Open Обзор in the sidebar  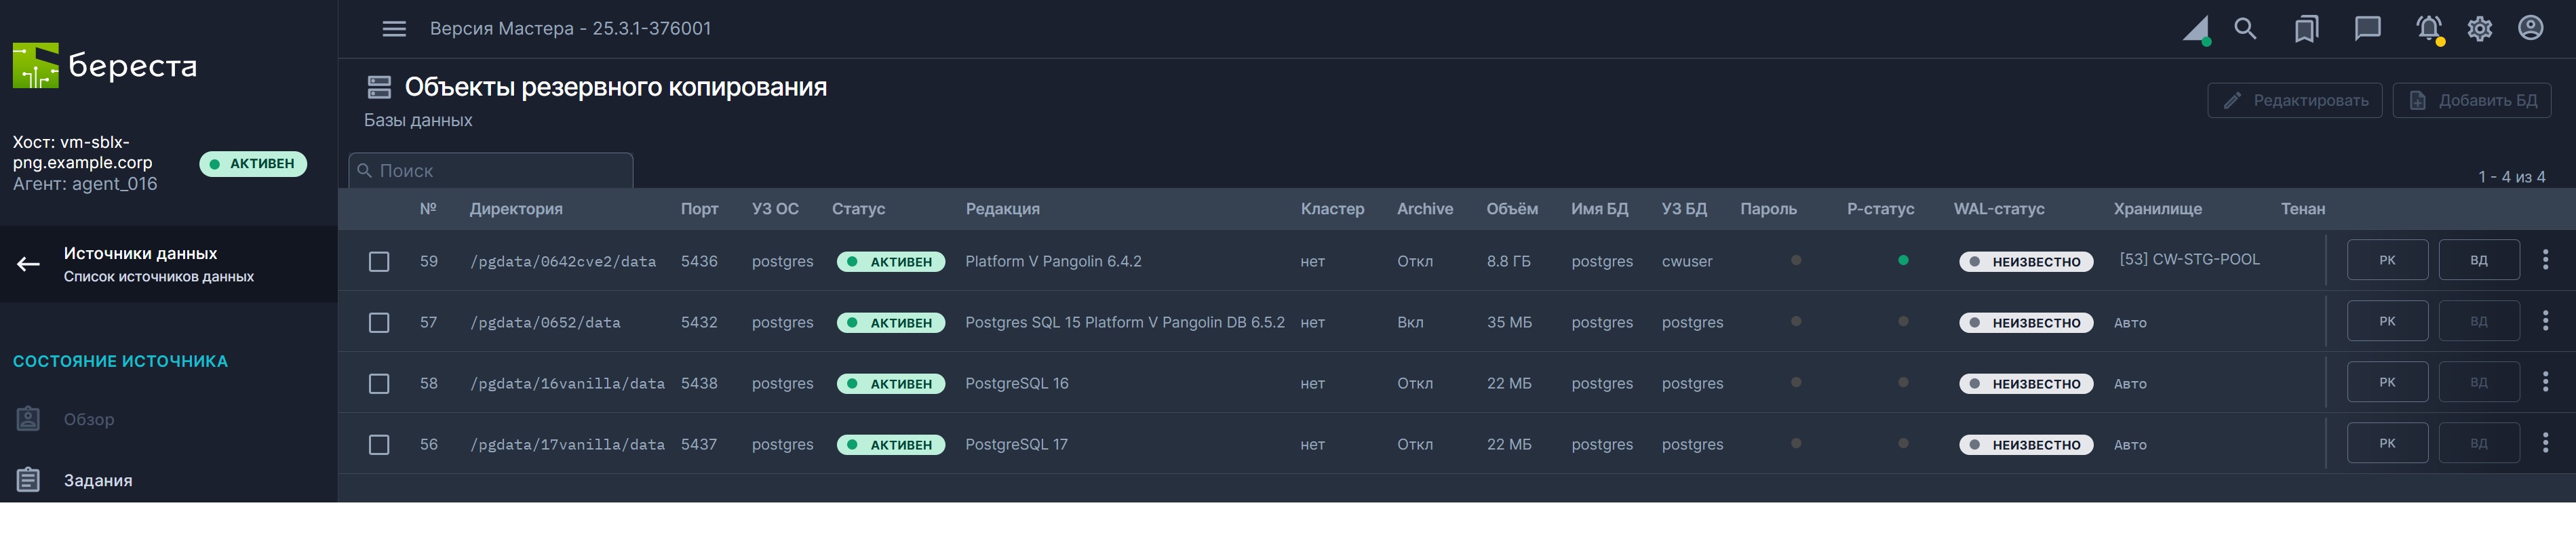pyautogui.click(x=89, y=420)
